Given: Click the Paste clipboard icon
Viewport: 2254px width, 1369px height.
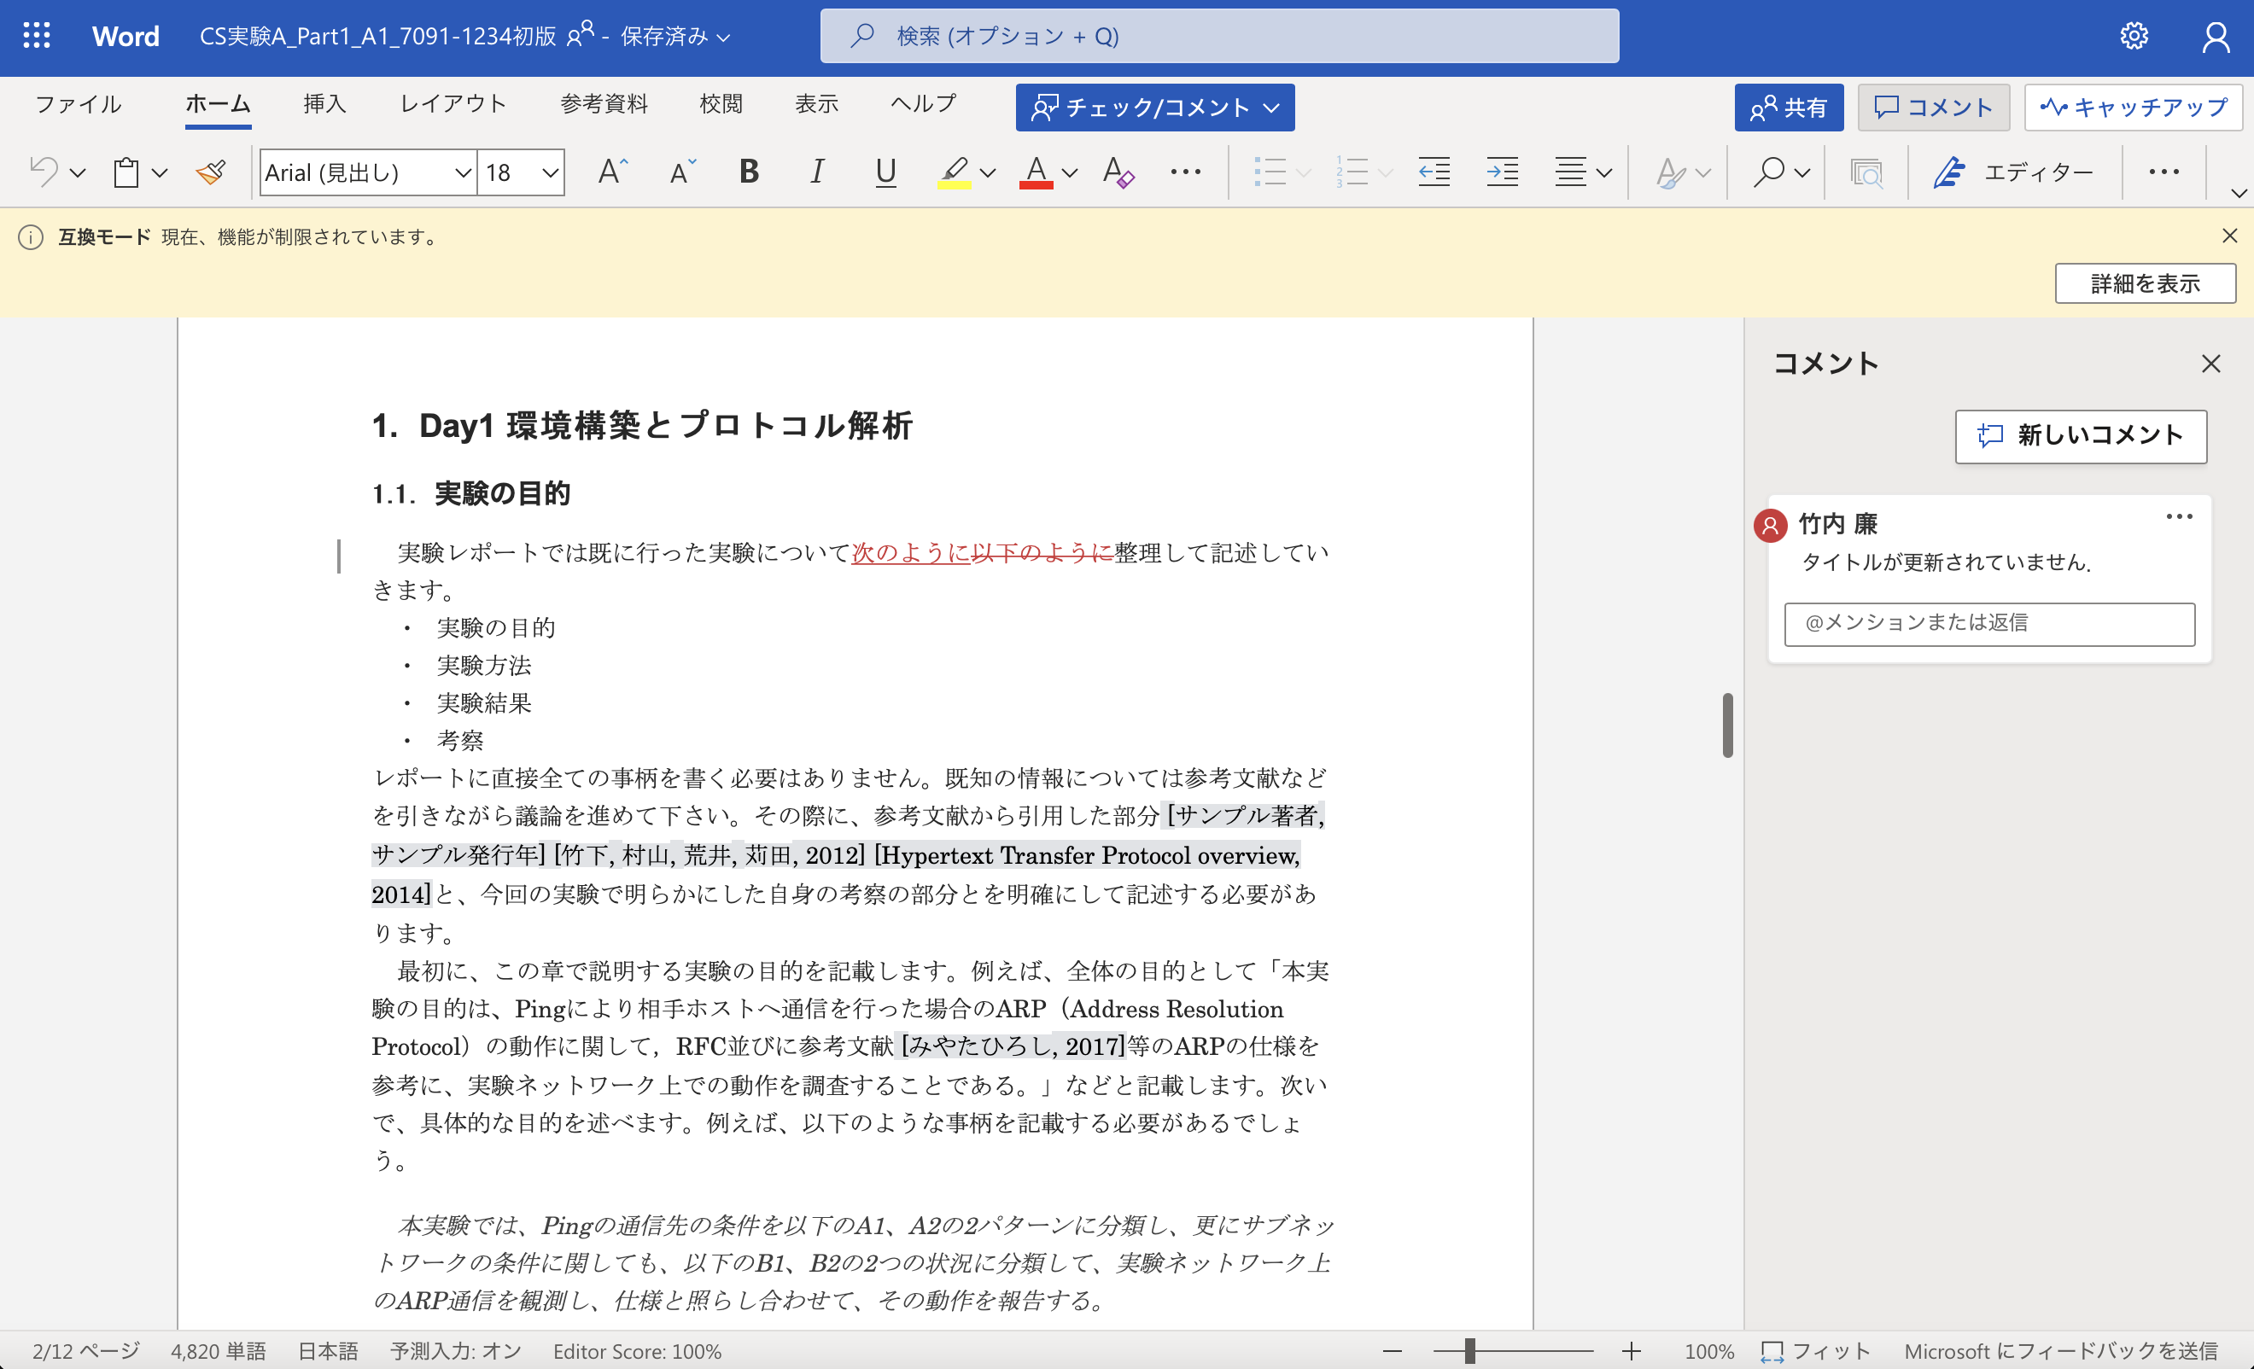Looking at the screenshot, I should click(x=126, y=172).
